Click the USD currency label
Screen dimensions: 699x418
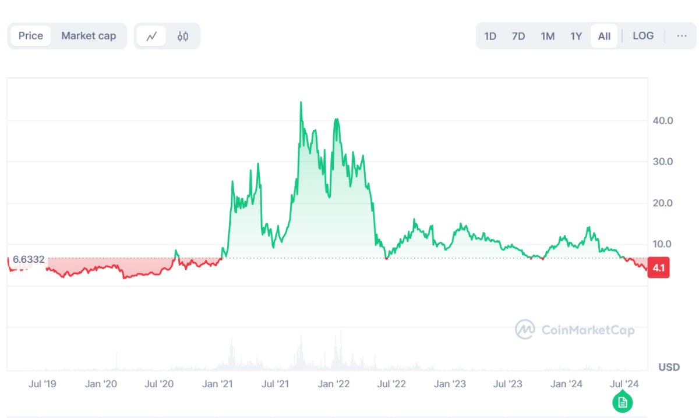[x=669, y=367]
